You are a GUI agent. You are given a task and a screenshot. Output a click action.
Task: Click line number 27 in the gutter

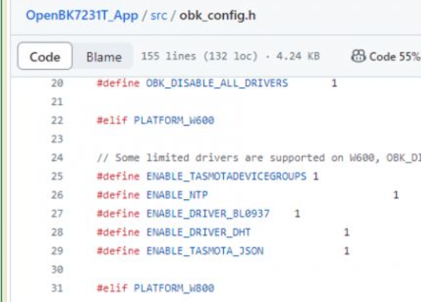tap(57, 214)
